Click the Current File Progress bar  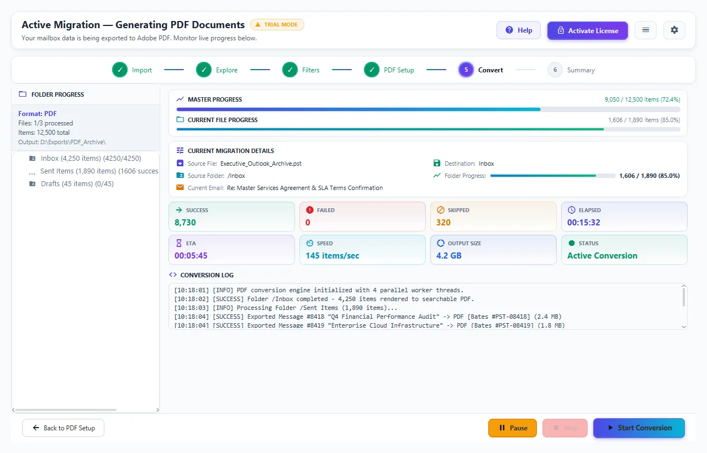point(428,129)
